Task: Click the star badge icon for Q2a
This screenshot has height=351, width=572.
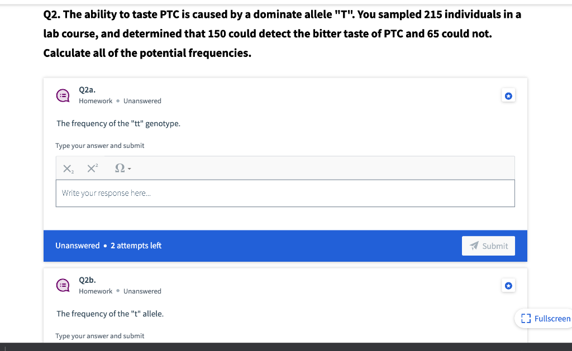Action: click(x=508, y=95)
